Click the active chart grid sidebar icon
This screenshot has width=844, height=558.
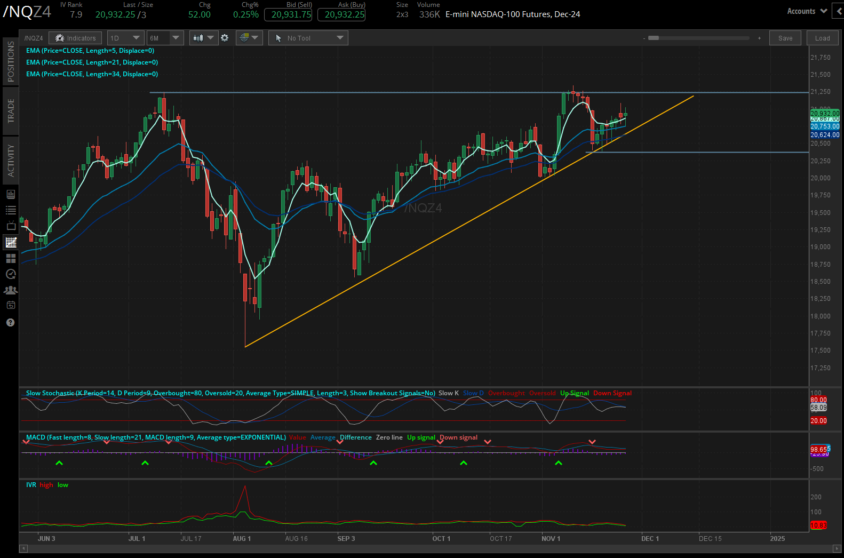click(x=11, y=243)
